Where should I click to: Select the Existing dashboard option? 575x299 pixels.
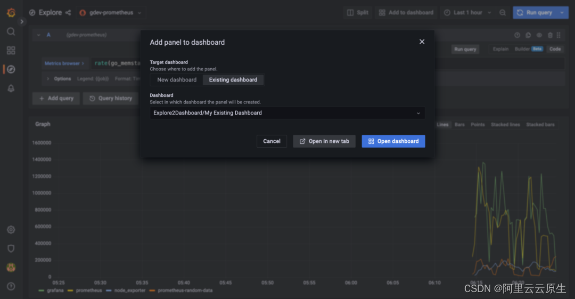[x=233, y=80]
